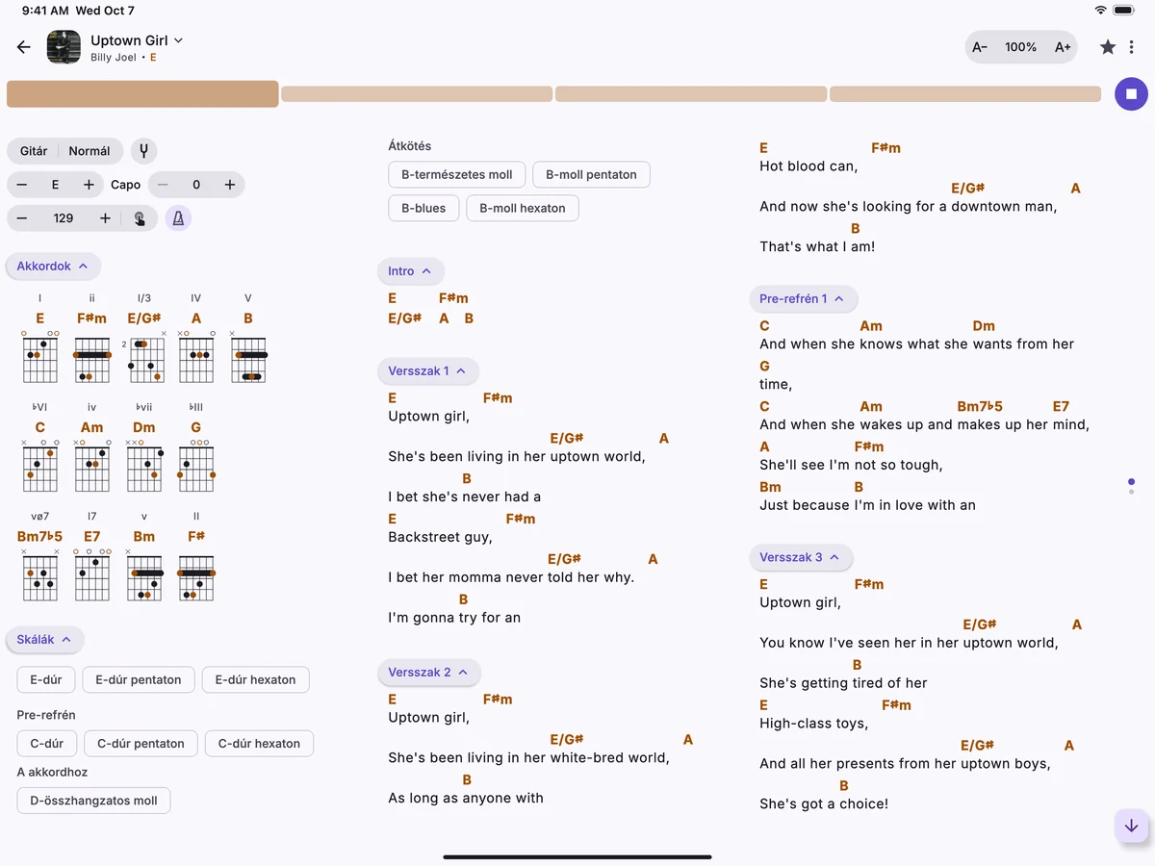Open the tuning fork tuner
1155x866 pixels.
pos(144,151)
